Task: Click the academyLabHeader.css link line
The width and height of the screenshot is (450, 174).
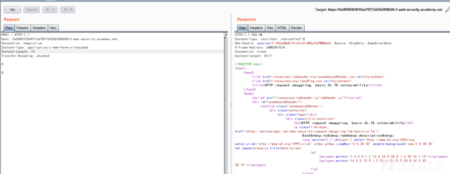Action: (318, 77)
